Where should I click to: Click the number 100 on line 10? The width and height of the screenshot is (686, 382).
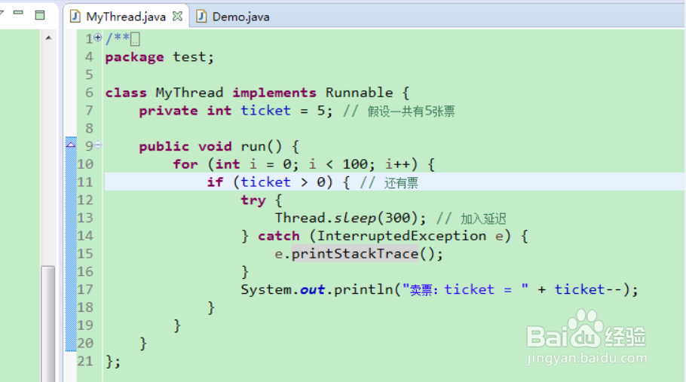[x=355, y=164]
